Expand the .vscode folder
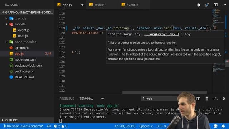 [x=27, y=18]
